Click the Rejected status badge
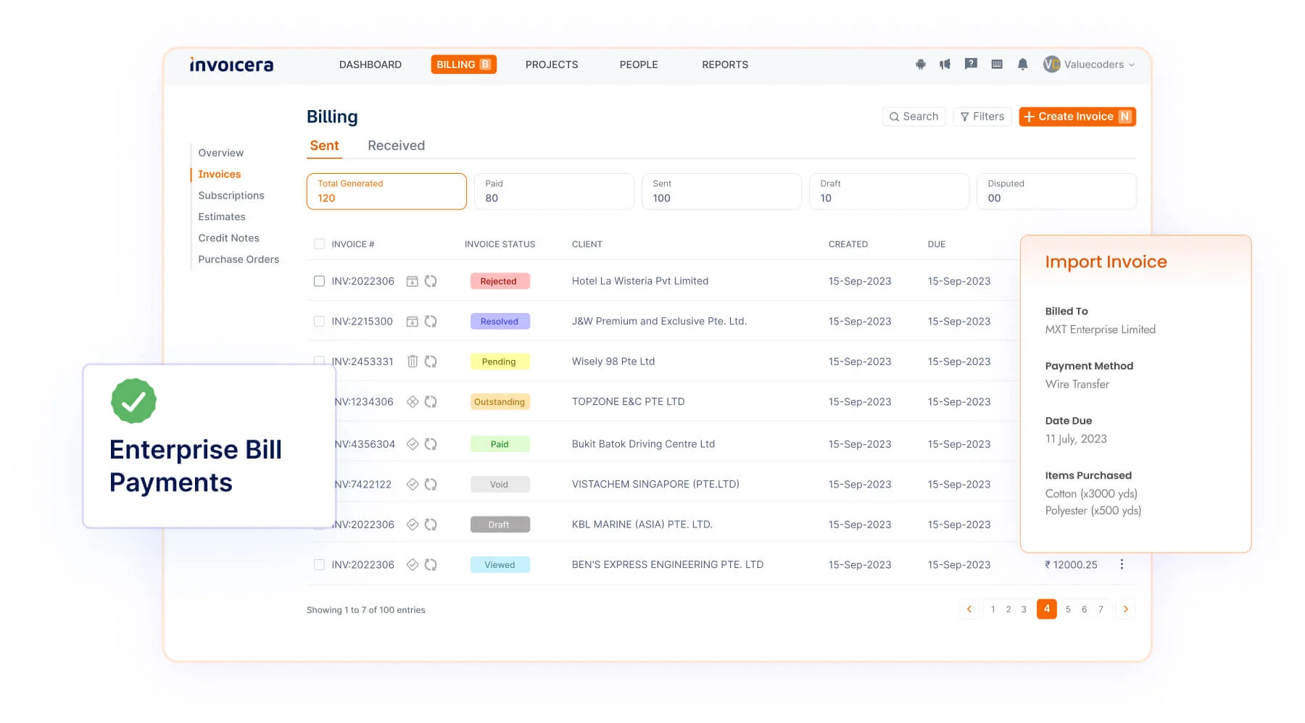The height and width of the screenshot is (723, 1305). pyautogui.click(x=500, y=281)
